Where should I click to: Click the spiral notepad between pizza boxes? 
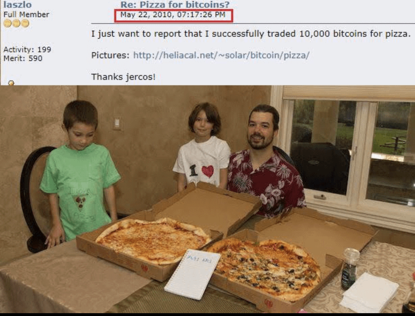(x=192, y=275)
